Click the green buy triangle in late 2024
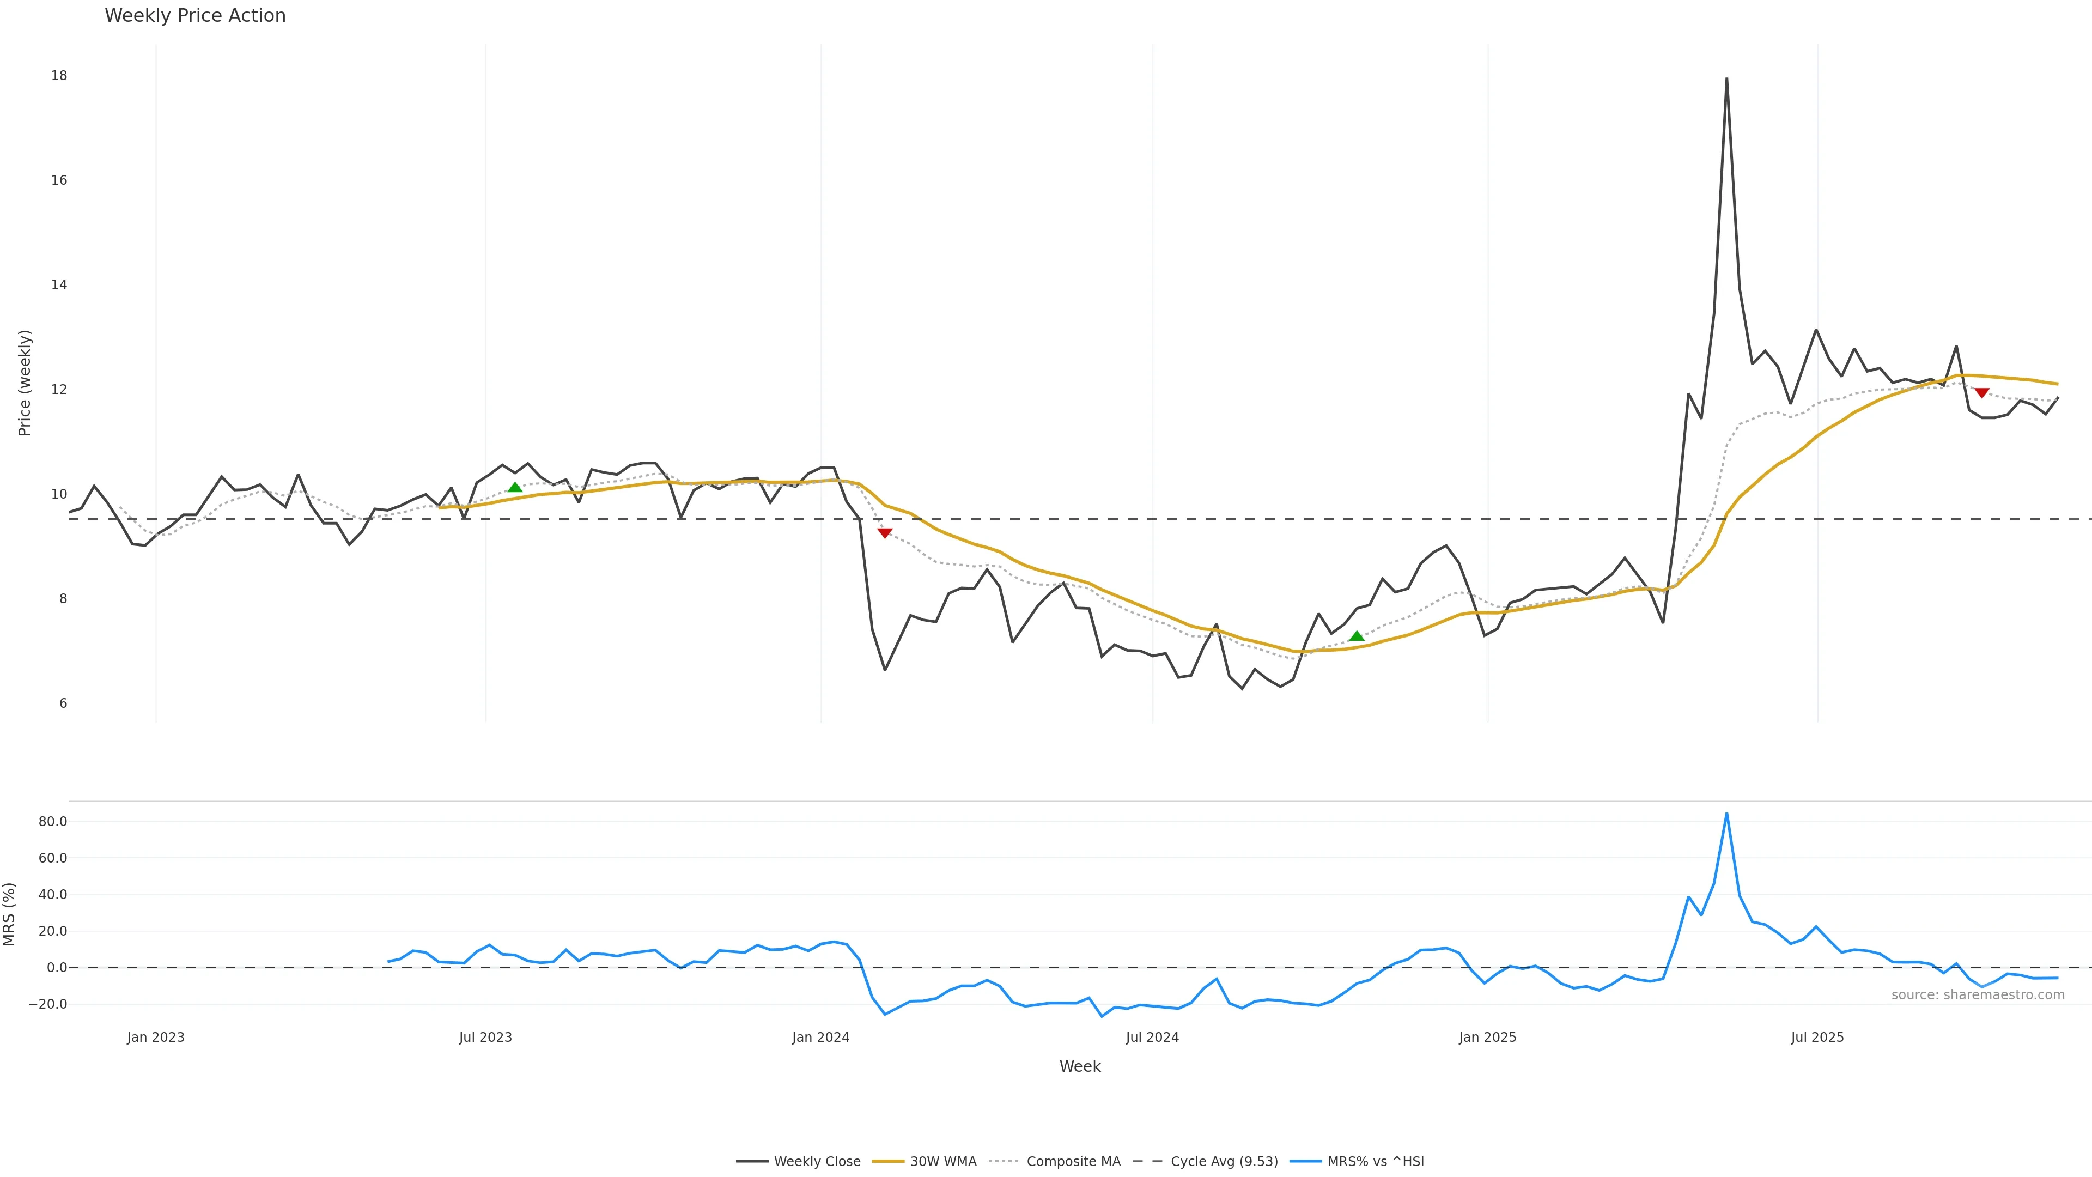2092x1177 pixels. [x=1356, y=636]
